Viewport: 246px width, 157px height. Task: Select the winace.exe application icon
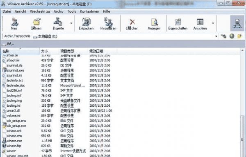[4, 141]
